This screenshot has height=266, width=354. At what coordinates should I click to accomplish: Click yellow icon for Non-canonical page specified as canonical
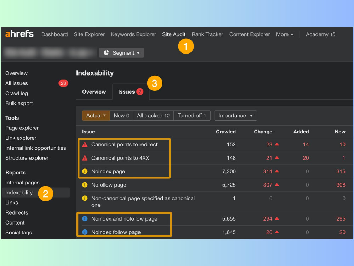tap(85, 198)
